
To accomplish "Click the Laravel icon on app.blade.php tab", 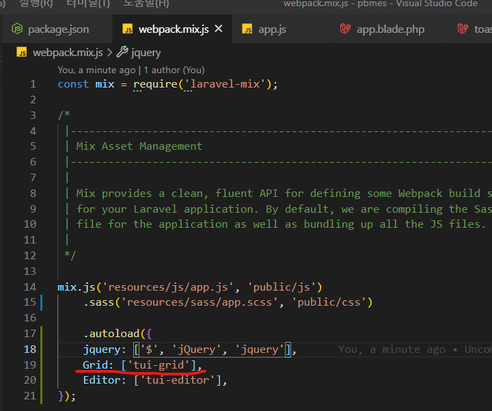I will click(x=345, y=29).
